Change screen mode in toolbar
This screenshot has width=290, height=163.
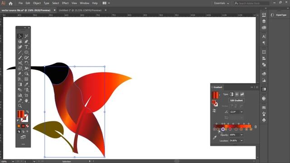[23, 137]
